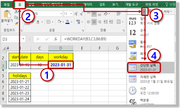Open the Underline style dropdown arrow
This screenshot has width=181, height=109.
tap(42, 22)
